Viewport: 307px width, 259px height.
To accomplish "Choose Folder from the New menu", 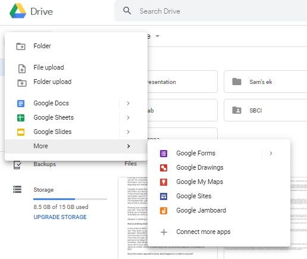I will pyautogui.click(x=76, y=46).
